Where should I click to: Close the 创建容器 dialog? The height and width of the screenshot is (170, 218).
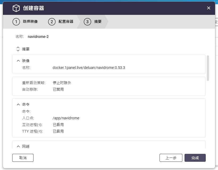[208, 8]
